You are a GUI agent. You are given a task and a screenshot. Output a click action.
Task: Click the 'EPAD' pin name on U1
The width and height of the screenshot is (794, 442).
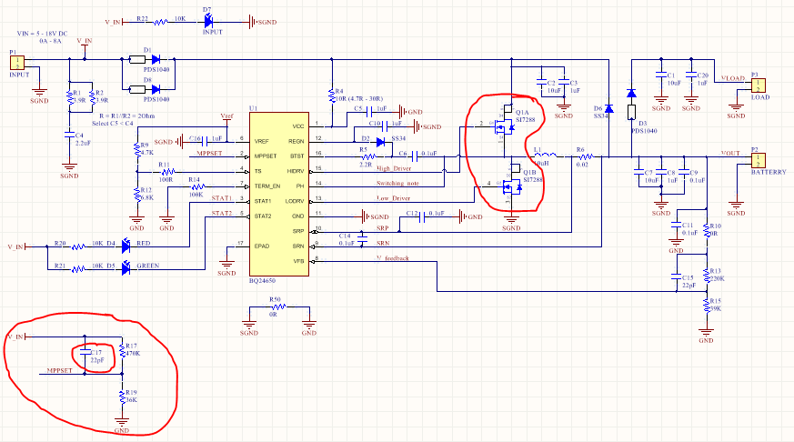click(x=262, y=246)
